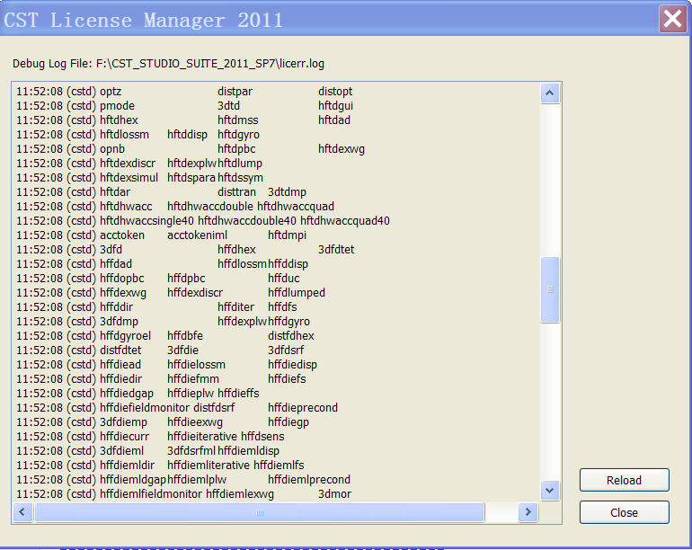The width and height of the screenshot is (692, 550).
Task: Click the log entry 'hftdexdiscr'
Action: (x=128, y=164)
